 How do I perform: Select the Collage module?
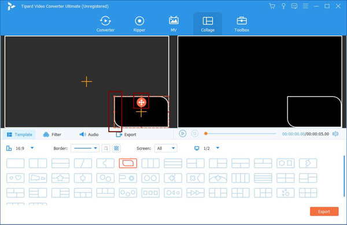point(208,24)
